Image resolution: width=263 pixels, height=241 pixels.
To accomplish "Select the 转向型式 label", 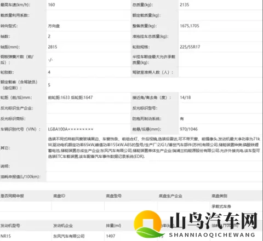I will point(9,26).
